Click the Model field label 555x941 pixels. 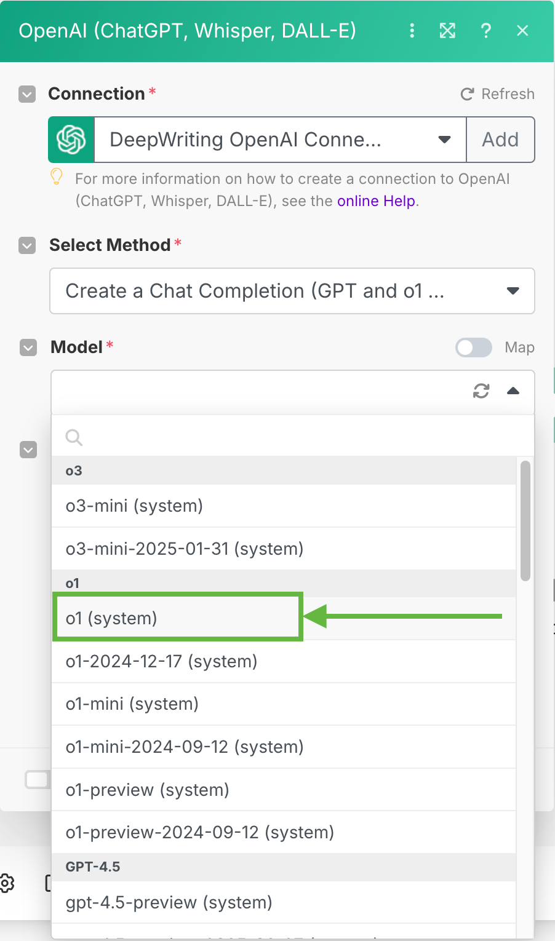click(x=76, y=347)
